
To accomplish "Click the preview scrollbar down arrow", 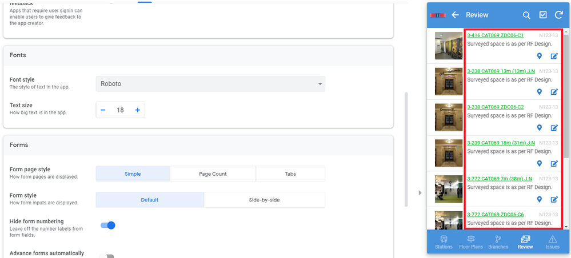I will [566, 227].
